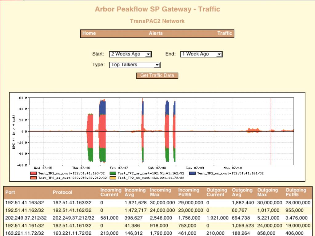Screen dimensions: 315x236
Task: Click the blue legend swatch for 192.51.41.161/32
Action: click(x=192, y=173)
